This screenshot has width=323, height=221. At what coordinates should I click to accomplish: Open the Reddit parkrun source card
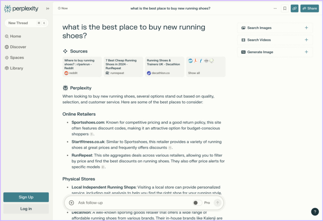click(82, 67)
